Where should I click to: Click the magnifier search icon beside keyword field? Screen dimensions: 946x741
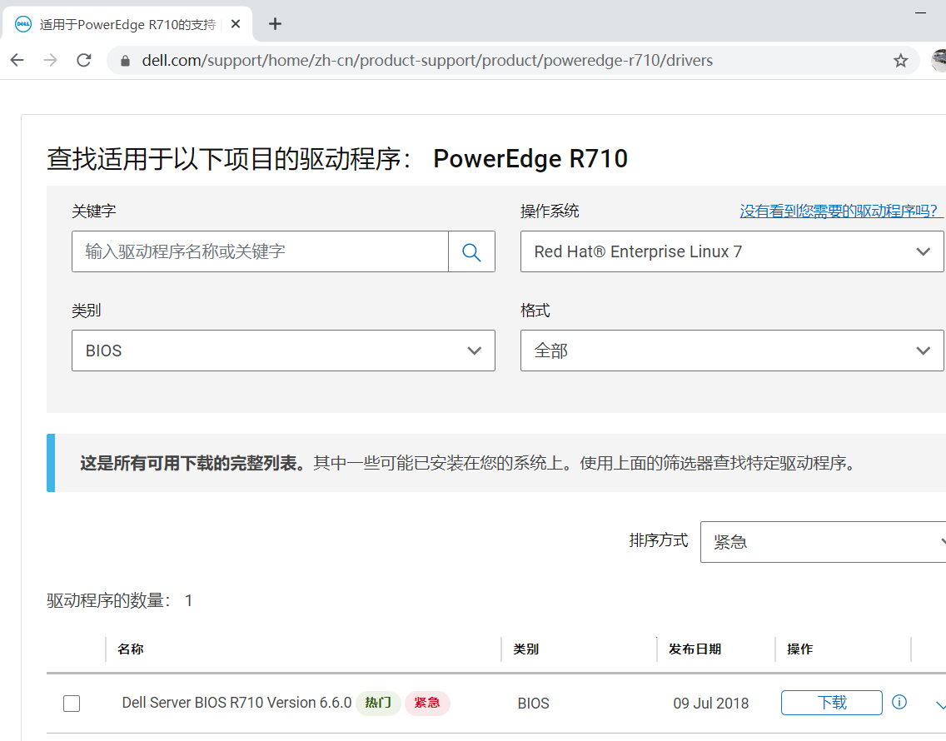471,251
